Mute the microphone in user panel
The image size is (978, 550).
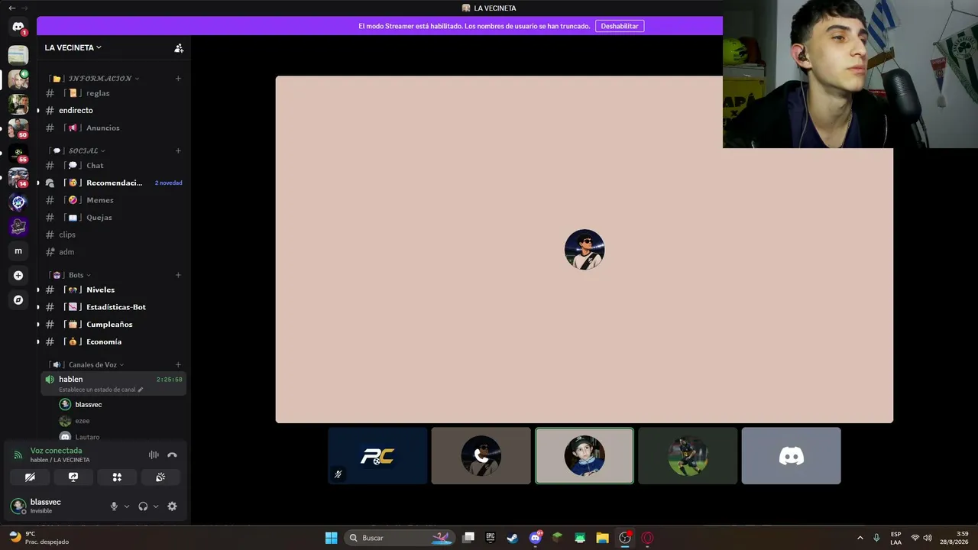click(x=114, y=506)
